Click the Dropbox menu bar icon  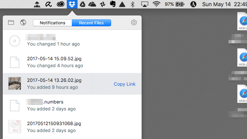tap(72, 4)
